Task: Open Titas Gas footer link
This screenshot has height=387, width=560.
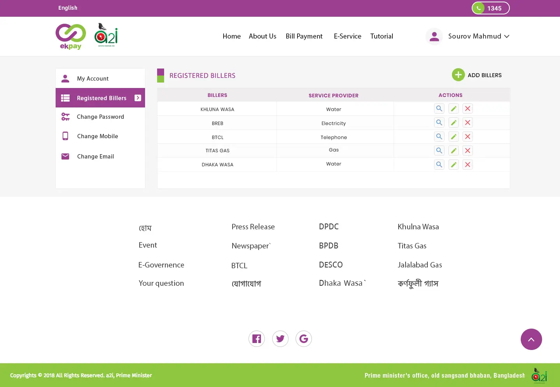Action: click(x=412, y=246)
